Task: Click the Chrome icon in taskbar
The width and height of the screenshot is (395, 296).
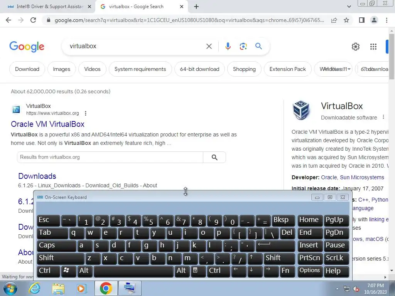Action: [x=106, y=288]
